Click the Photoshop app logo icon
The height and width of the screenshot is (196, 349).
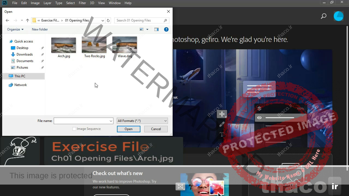coord(5,3)
